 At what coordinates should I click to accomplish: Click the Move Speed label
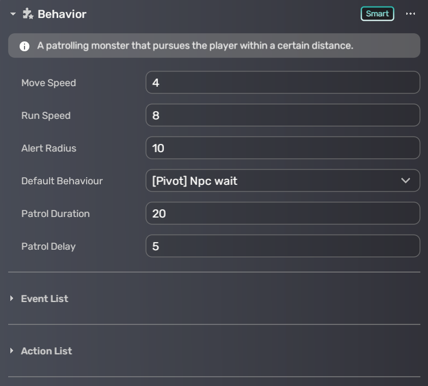click(x=48, y=83)
